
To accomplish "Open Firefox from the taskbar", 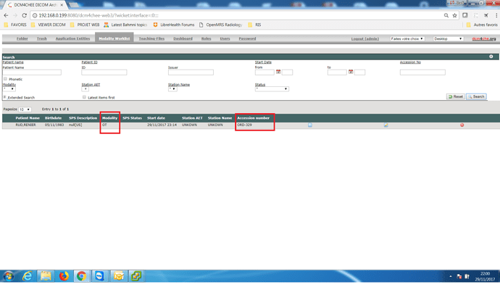I will point(64,276).
